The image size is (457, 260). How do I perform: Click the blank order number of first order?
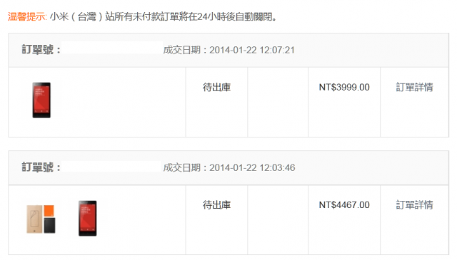[x=112, y=48]
